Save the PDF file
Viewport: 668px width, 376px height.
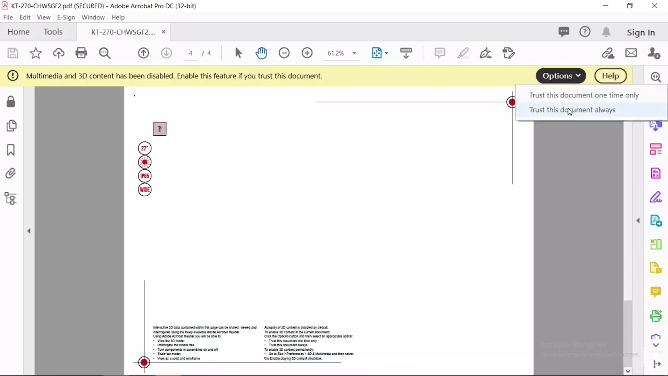[13, 53]
